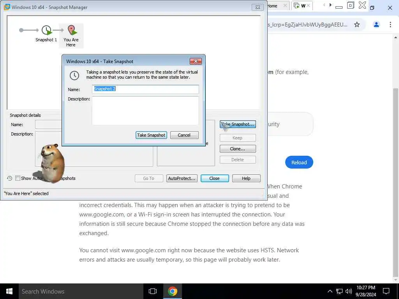
Task: Click the Keep button
Action: point(238,138)
